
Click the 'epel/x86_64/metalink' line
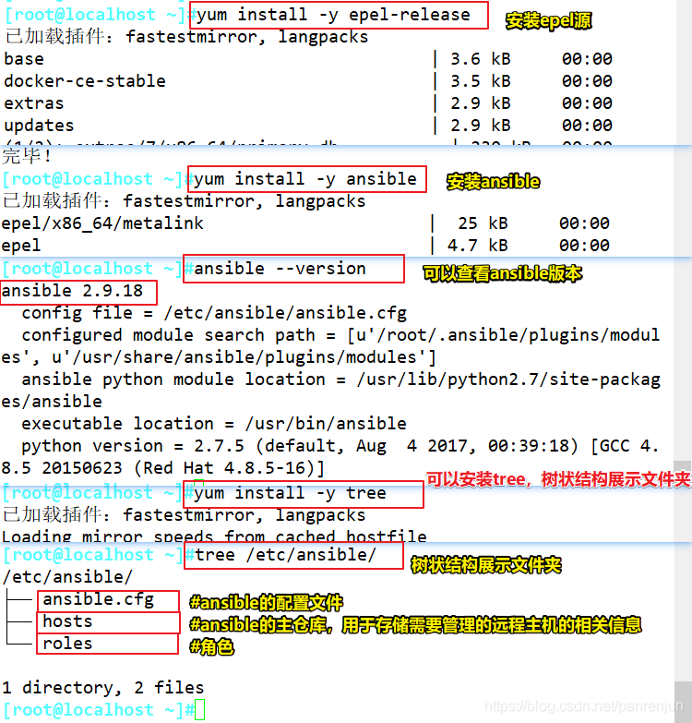102,223
